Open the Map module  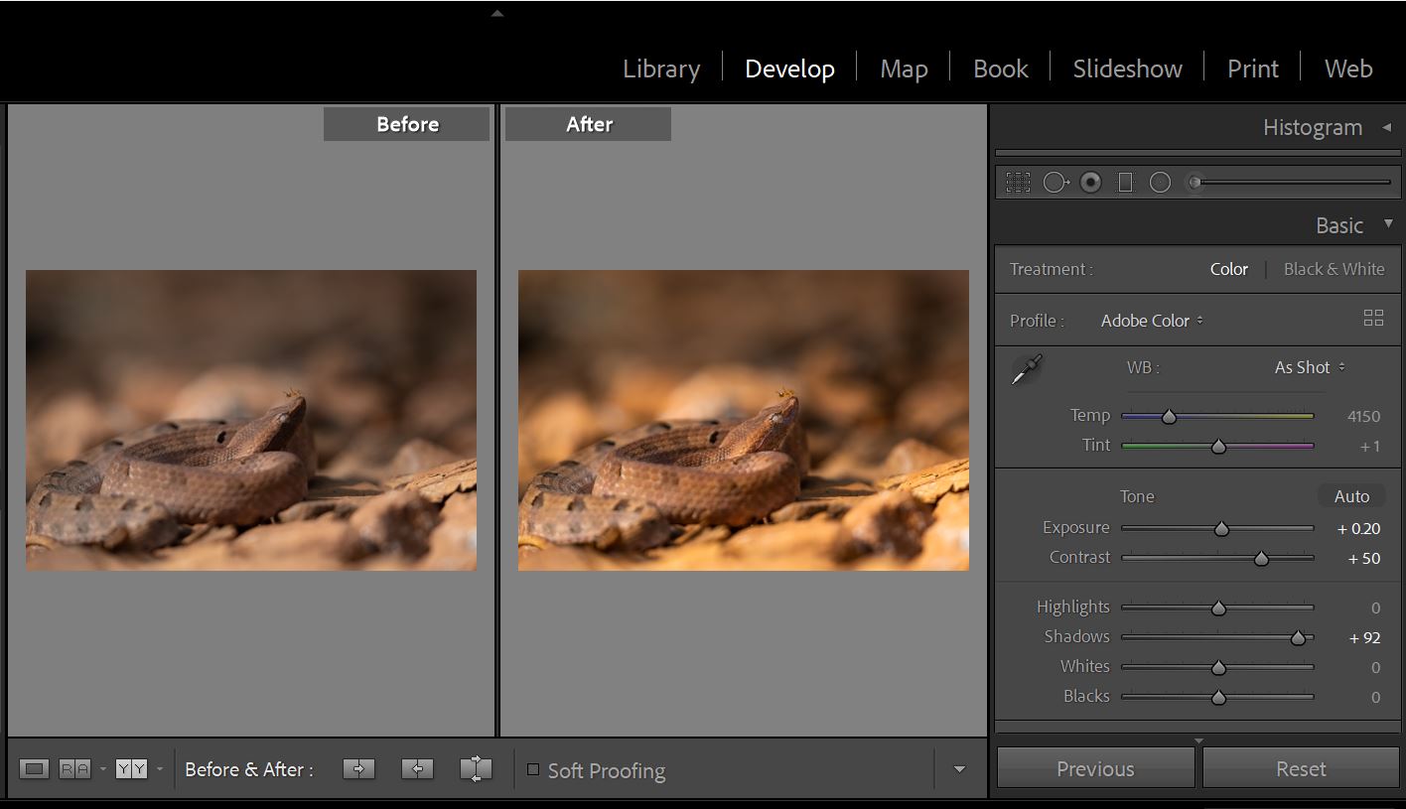(x=904, y=68)
